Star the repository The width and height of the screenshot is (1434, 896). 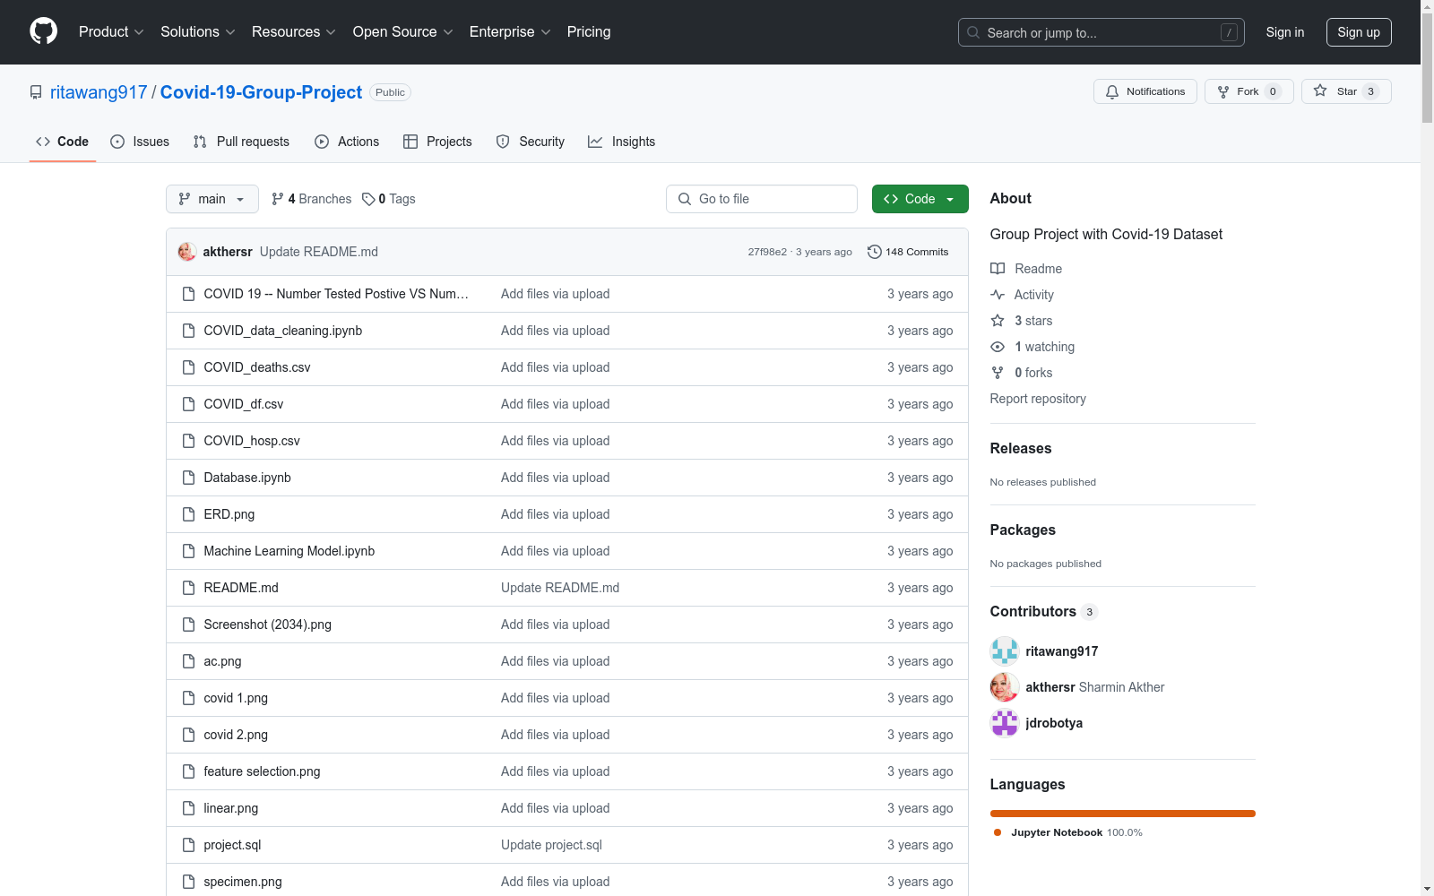(x=1346, y=91)
